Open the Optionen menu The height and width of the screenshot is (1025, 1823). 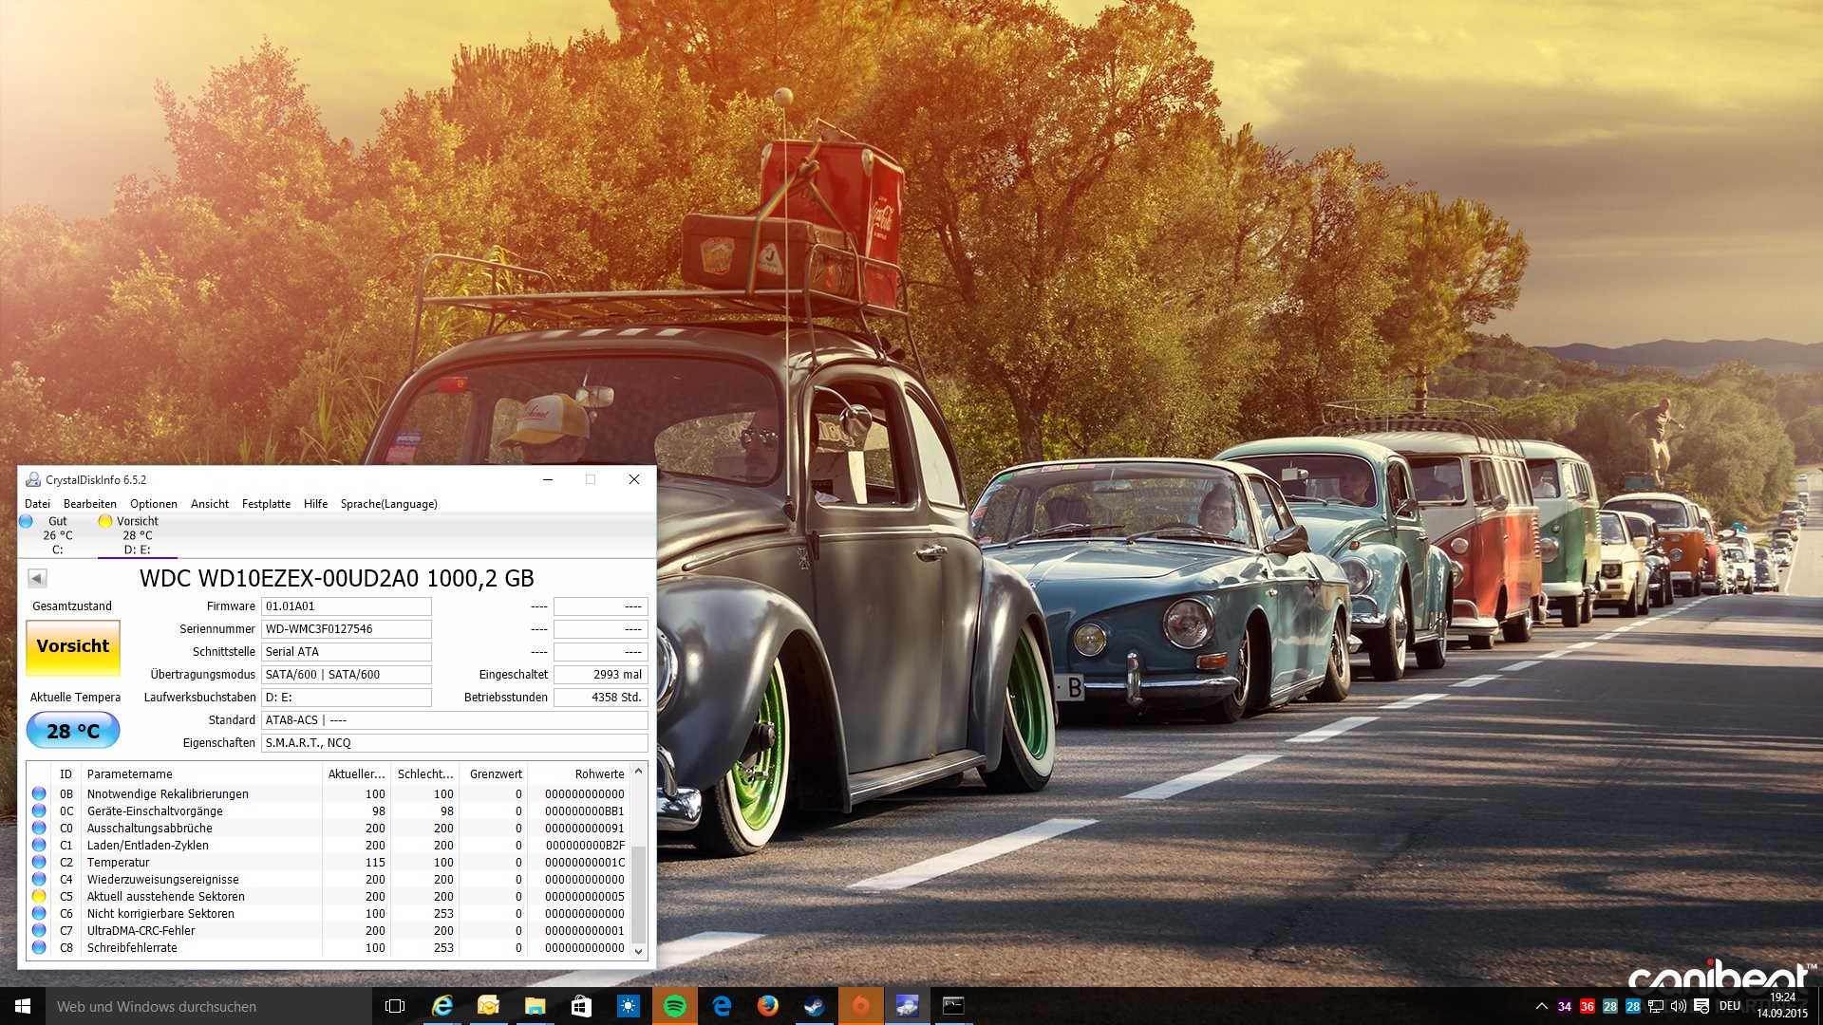pos(154,504)
